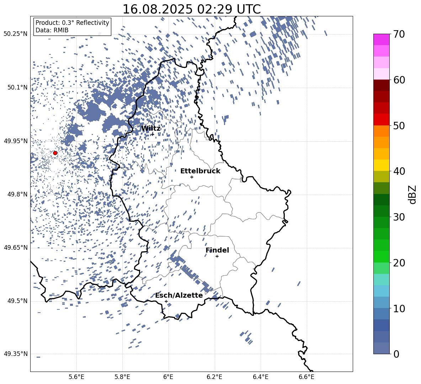This screenshot has height=384, width=421.
Task: Click the Ettelbruck city label
Action: tap(200, 171)
